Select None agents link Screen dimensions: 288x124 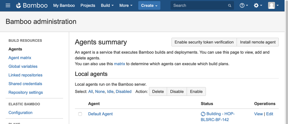click(100, 91)
